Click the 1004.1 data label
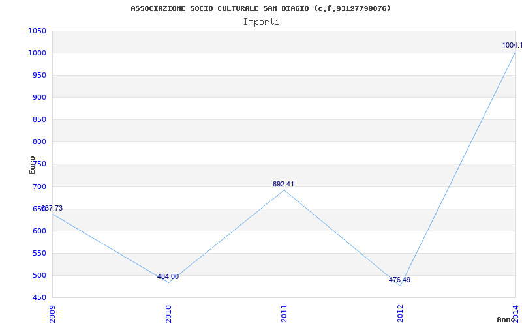Screen dimensions: 522x326 coord(512,45)
